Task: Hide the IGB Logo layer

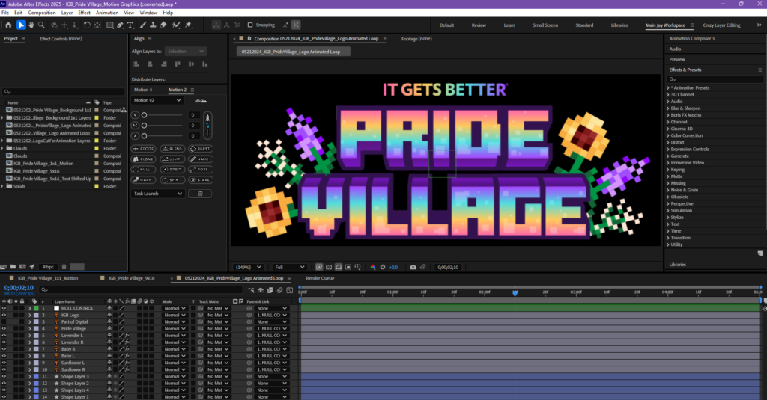Action: [4, 316]
